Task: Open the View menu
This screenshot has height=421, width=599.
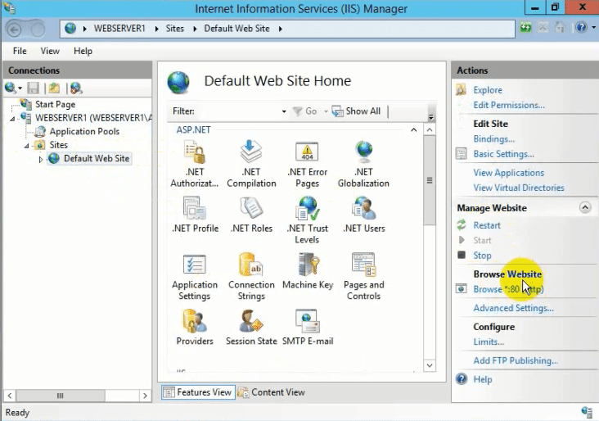Action: pyautogui.click(x=50, y=51)
